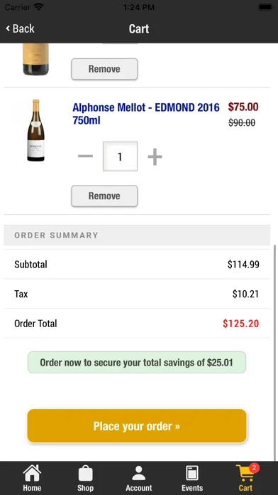This screenshot has height=495, width=278.
Task: Tap the Wi-Fi status bar icon
Action: tap(39, 6)
